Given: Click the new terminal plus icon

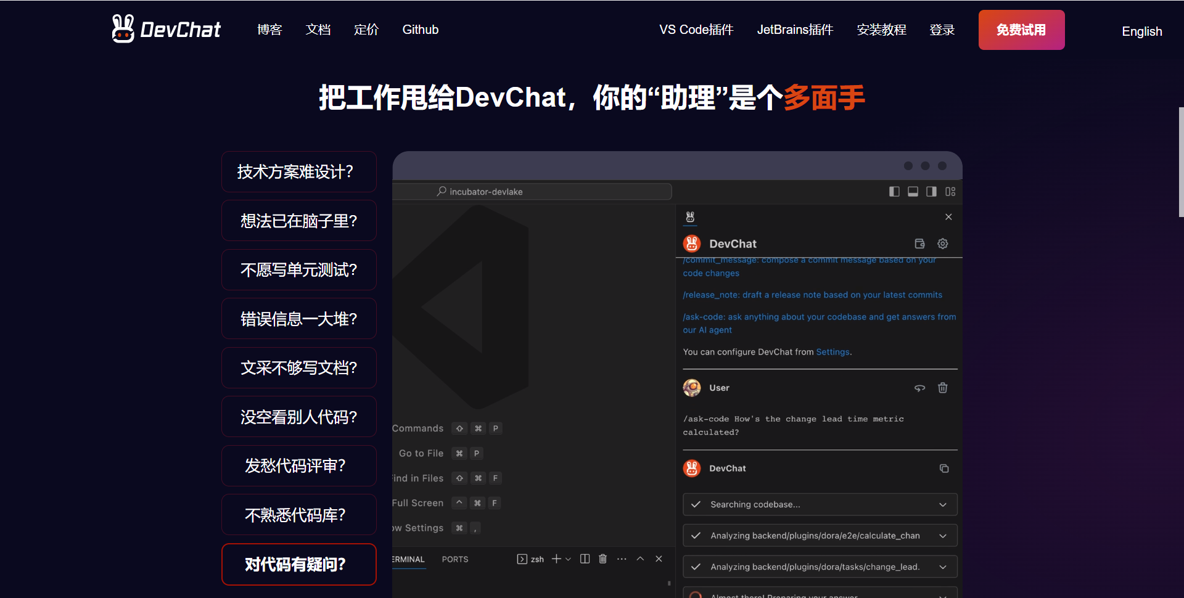Looking at the screenshot, I should (556, 559).
